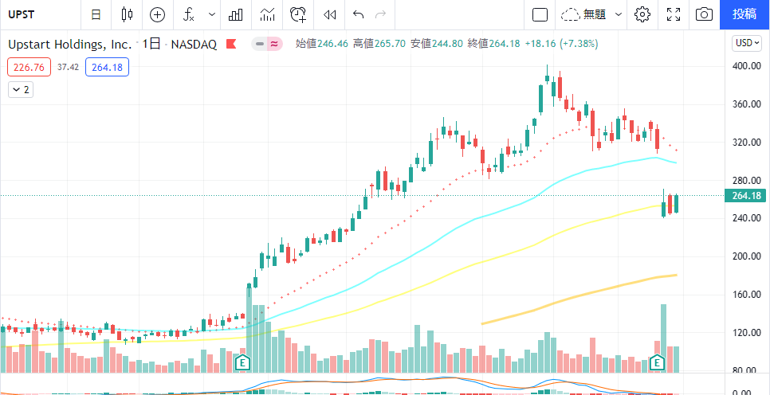Screen dimensions: 770x395
Task: Open chart settings with the gear icon
Action: coord(642,14)
